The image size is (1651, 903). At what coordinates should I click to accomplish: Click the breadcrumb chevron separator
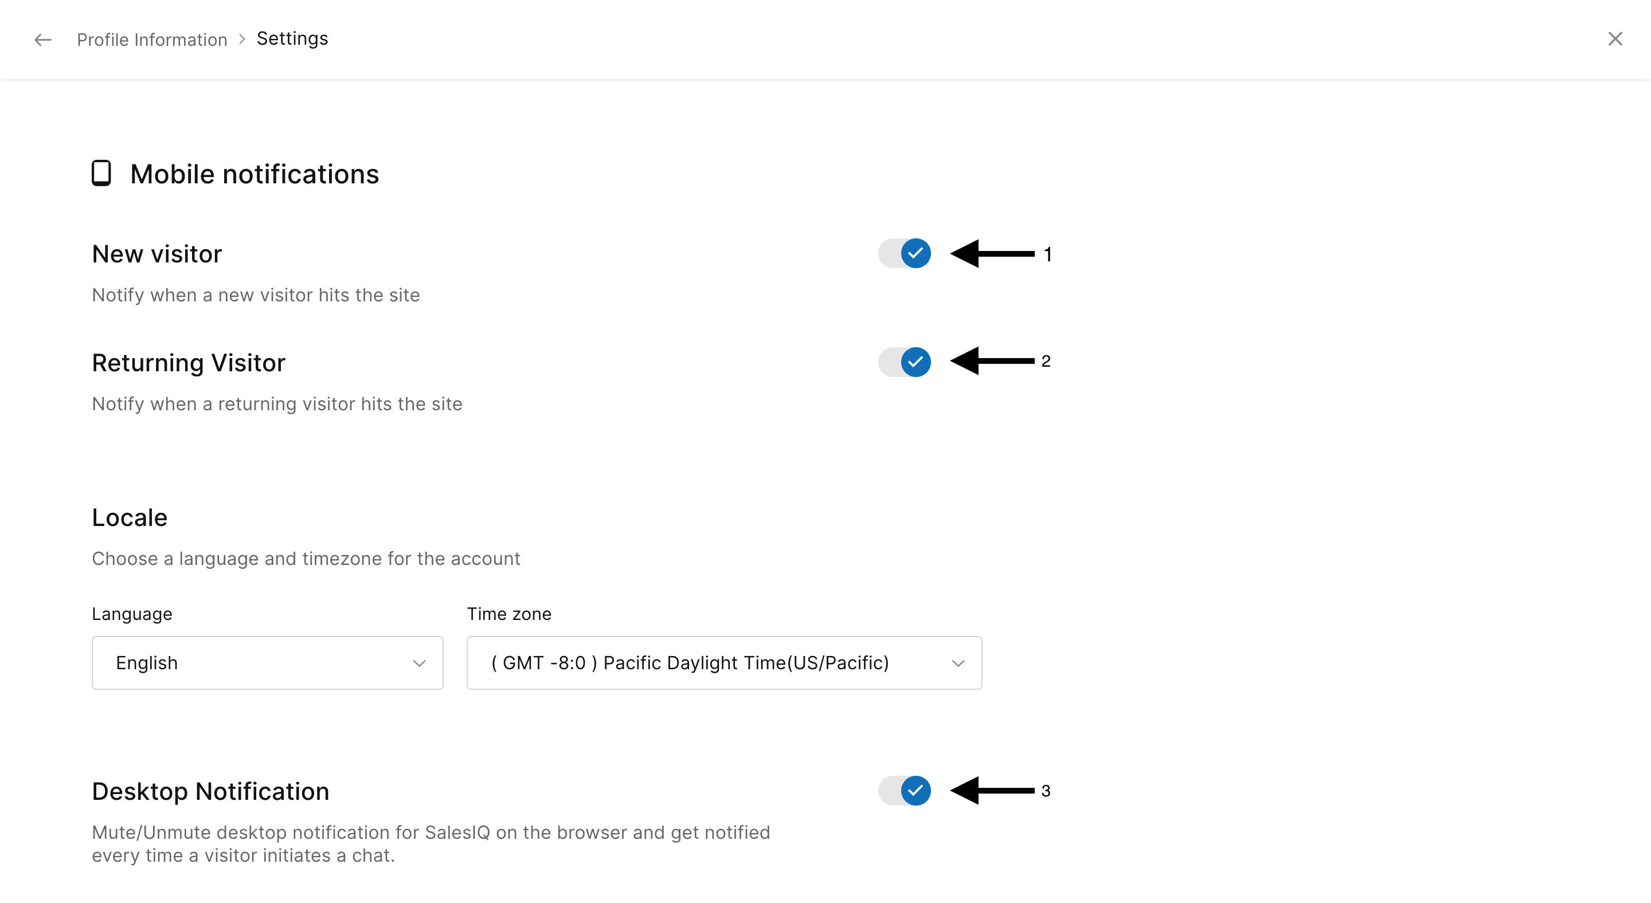pos(241,39)
